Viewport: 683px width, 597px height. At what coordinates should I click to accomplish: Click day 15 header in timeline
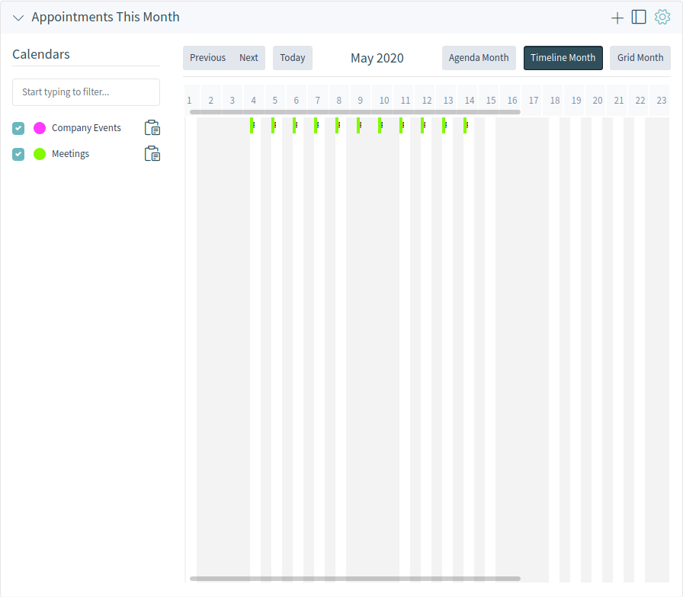(491, 101)
